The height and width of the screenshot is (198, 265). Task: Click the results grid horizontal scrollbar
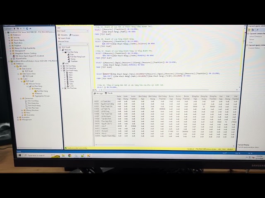pyautogui.click(x=116, y=145)
